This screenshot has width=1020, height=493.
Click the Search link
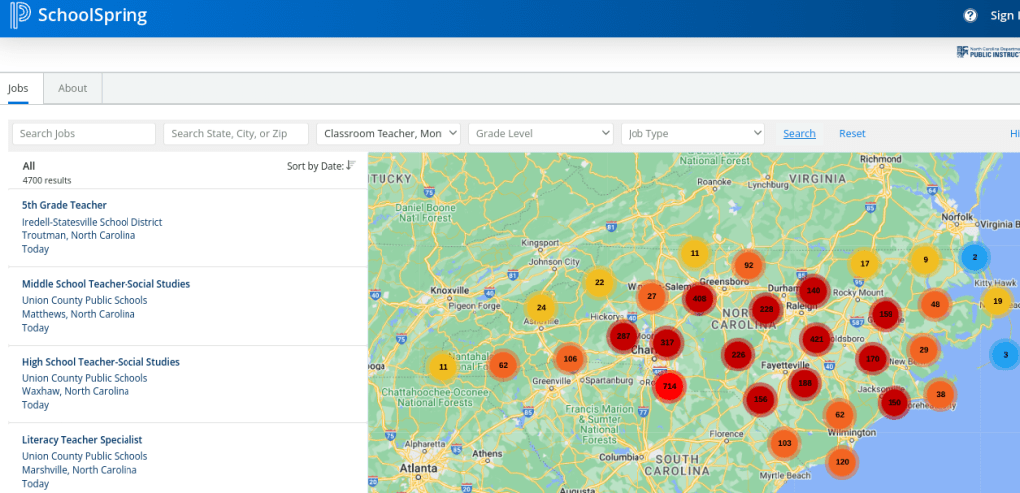coord(799,134)
